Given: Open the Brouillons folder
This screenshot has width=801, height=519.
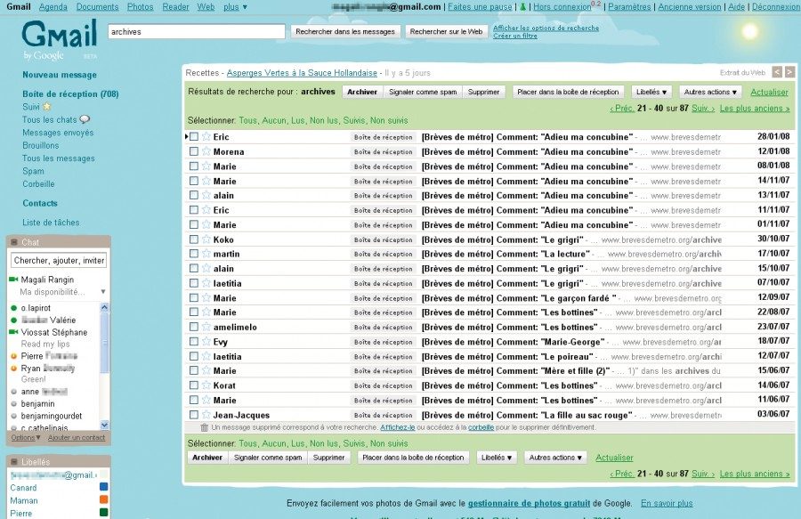Looking at the screenshot, I should click(41, 145).
